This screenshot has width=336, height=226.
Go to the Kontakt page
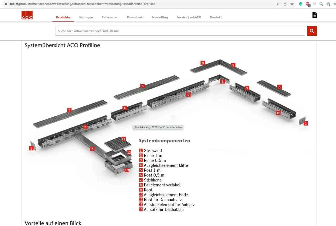click(216, 17)
